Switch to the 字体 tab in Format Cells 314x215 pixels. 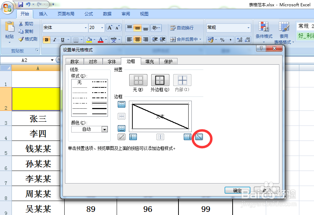coord(112,61)
